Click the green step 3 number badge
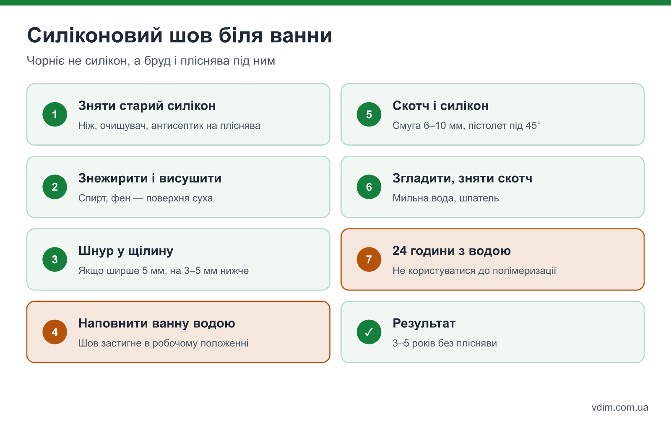The width and height of the screenshot is (671, 424). coord(55,260)
